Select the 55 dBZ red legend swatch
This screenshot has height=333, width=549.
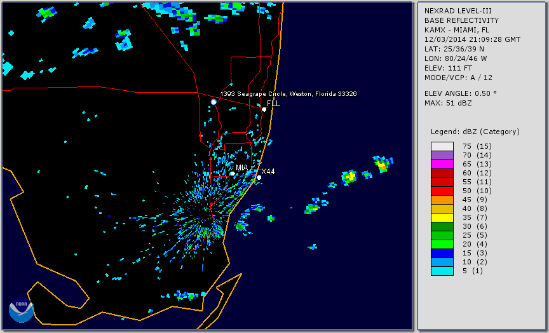(442, 182)
